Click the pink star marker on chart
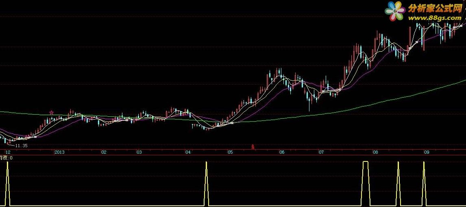The height and width of the screenshot is (207, 466). point(51,113)
